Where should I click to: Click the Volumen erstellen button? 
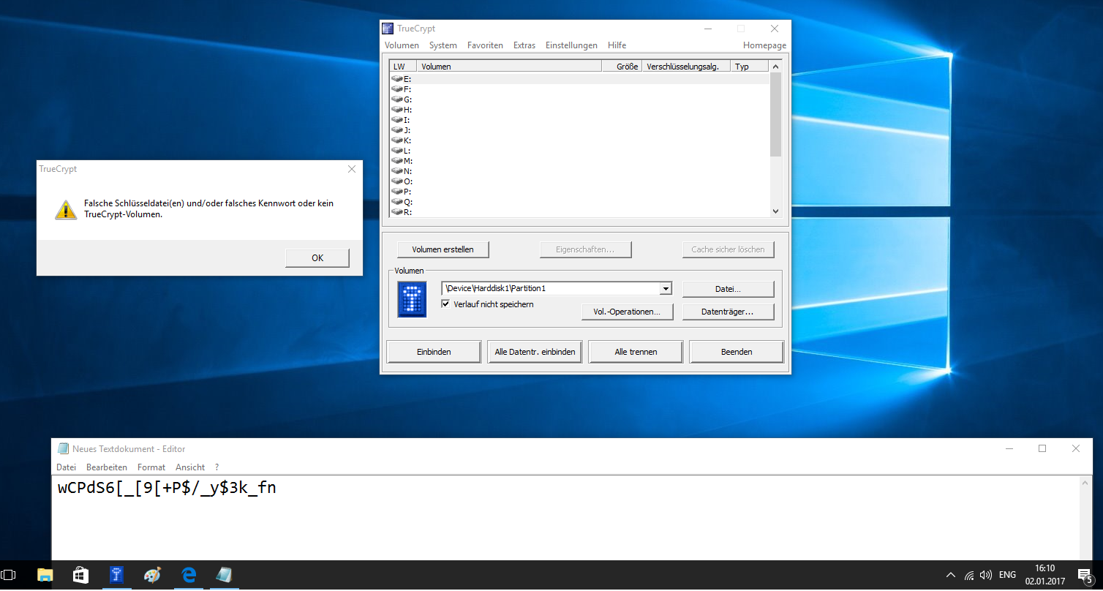tap(443, 249)
